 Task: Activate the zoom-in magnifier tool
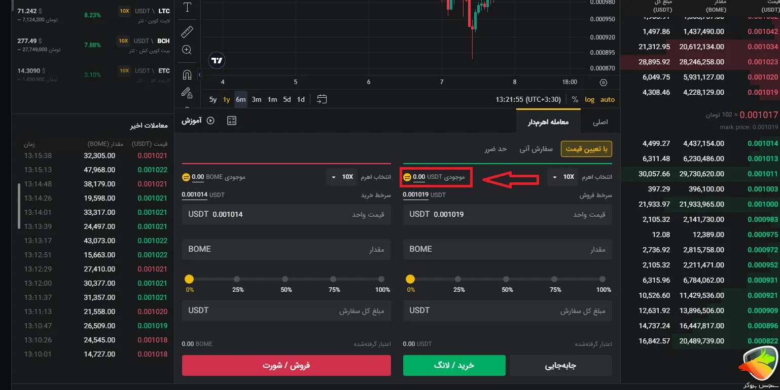point(187,50)
